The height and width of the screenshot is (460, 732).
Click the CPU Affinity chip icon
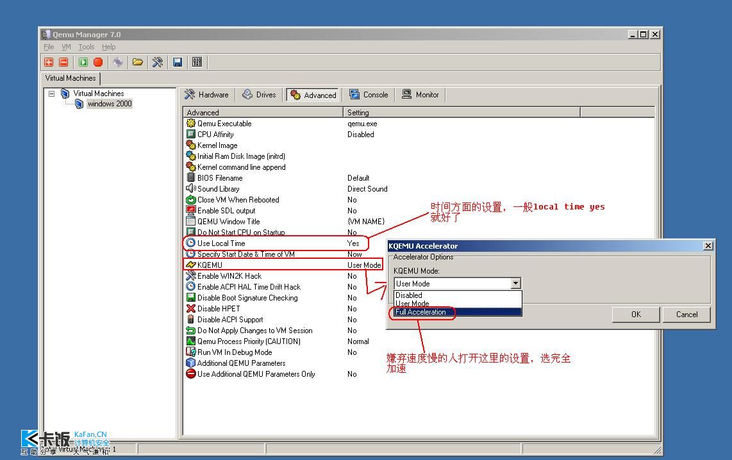pyautogui.click(x=191, y=135)
